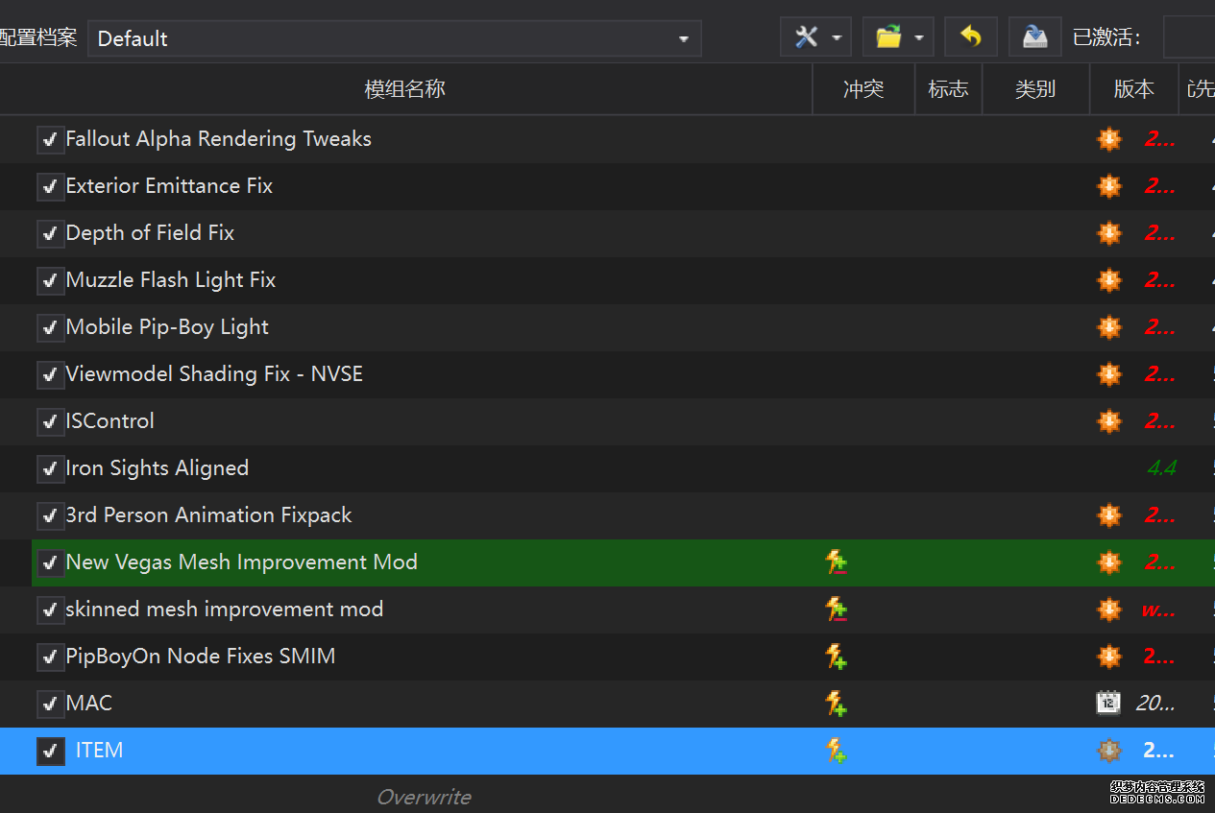Click the yellow undo arrow icon
1215x813 pixels.
point(970,37)
